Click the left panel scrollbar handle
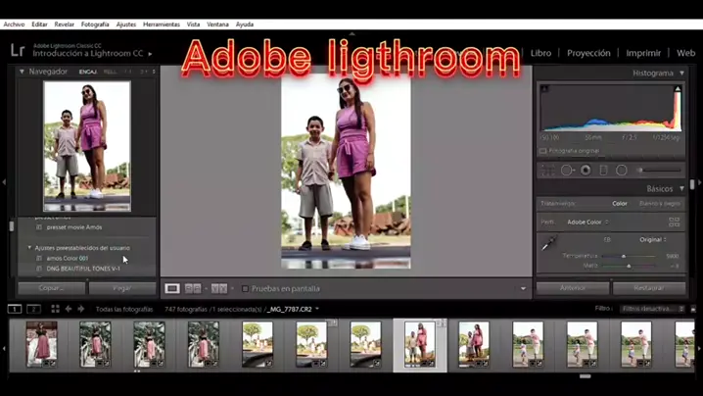The image size is (703, 396). [12, 225]
